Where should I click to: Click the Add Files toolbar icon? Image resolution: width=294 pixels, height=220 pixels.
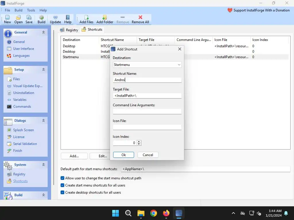[x=86, y=17]
